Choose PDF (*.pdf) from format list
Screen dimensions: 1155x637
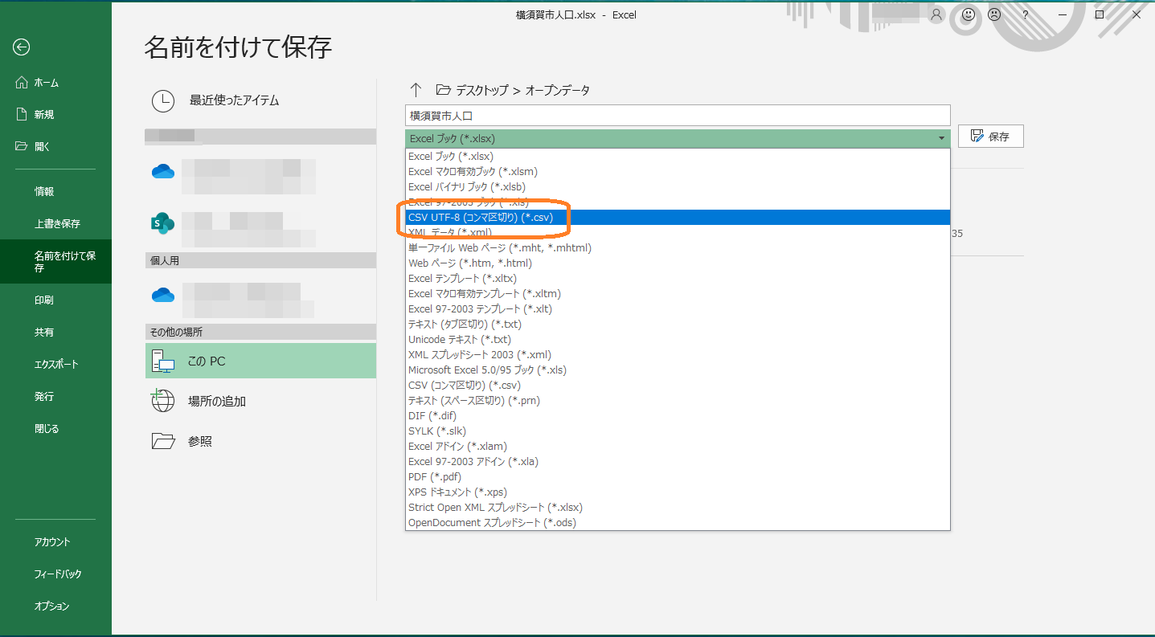pos(435,476)
